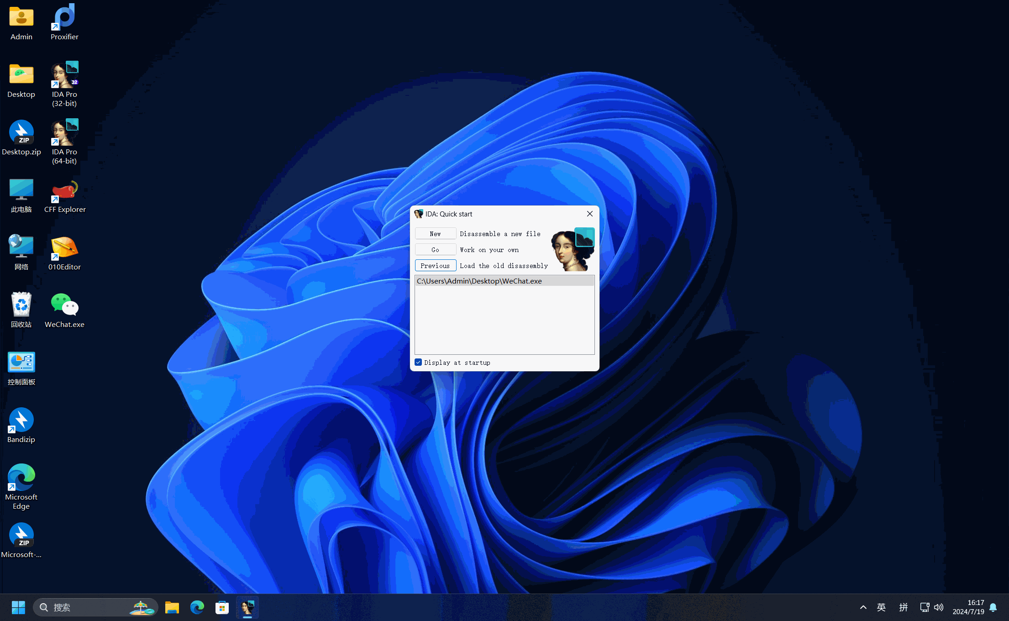Screen dimensions: 1009x621
Task: Select the Proxifier desktop shortcut
Action: [x=64, y=17]
